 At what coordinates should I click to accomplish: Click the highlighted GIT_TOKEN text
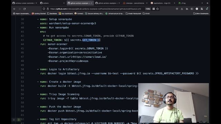pyautogui.click(x=89, y=40)
